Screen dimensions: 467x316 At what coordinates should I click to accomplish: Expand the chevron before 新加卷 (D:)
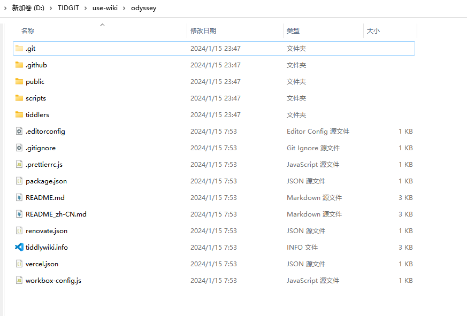[5, 8]
